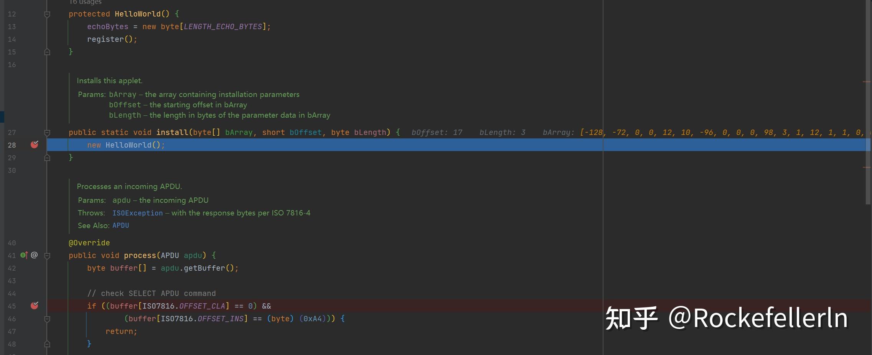Click the fold marker beside line 46
The image size is (872, 355).
[x=47, y=319]
